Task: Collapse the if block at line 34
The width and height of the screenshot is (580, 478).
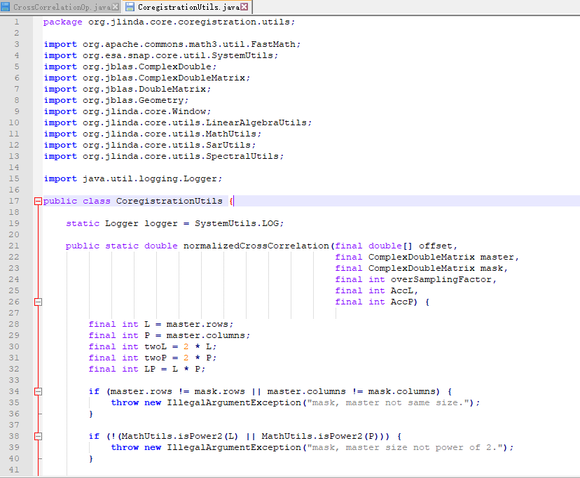Action: click(38, 392)
